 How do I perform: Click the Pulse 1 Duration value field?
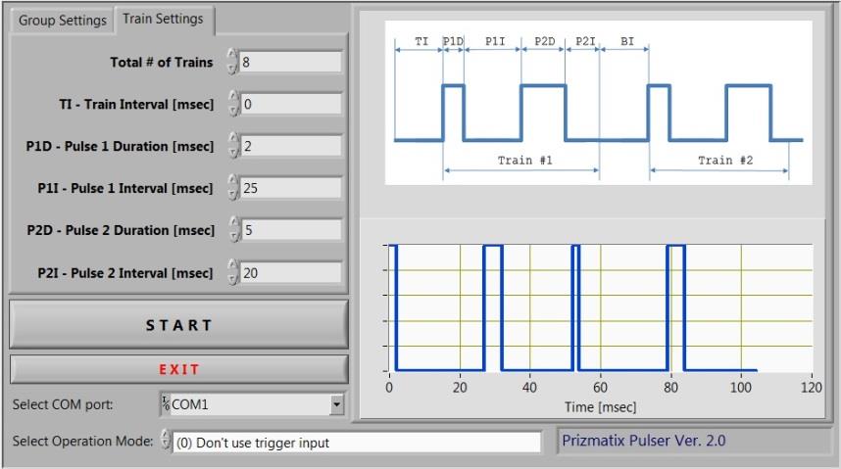[x=290, y=146]
